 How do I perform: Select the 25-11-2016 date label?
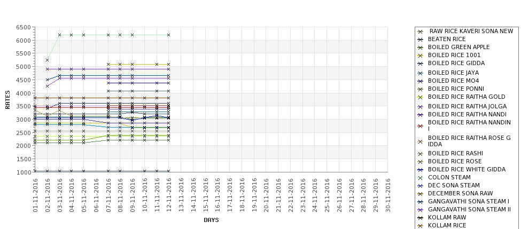(x=327, y=195)
